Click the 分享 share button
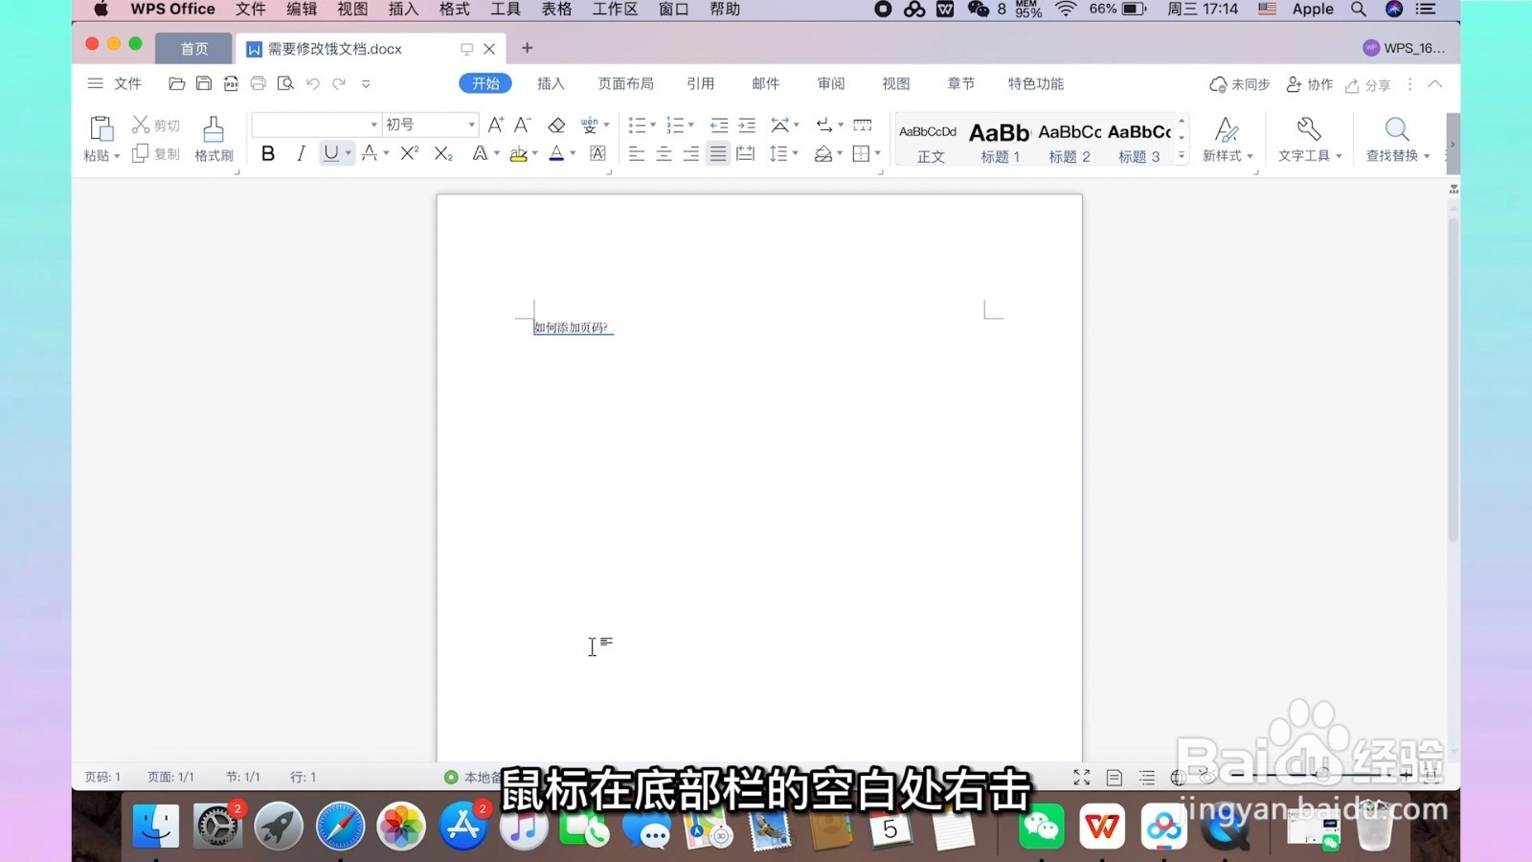Viewport: 1532px width, 862px height. point(1367,84)
